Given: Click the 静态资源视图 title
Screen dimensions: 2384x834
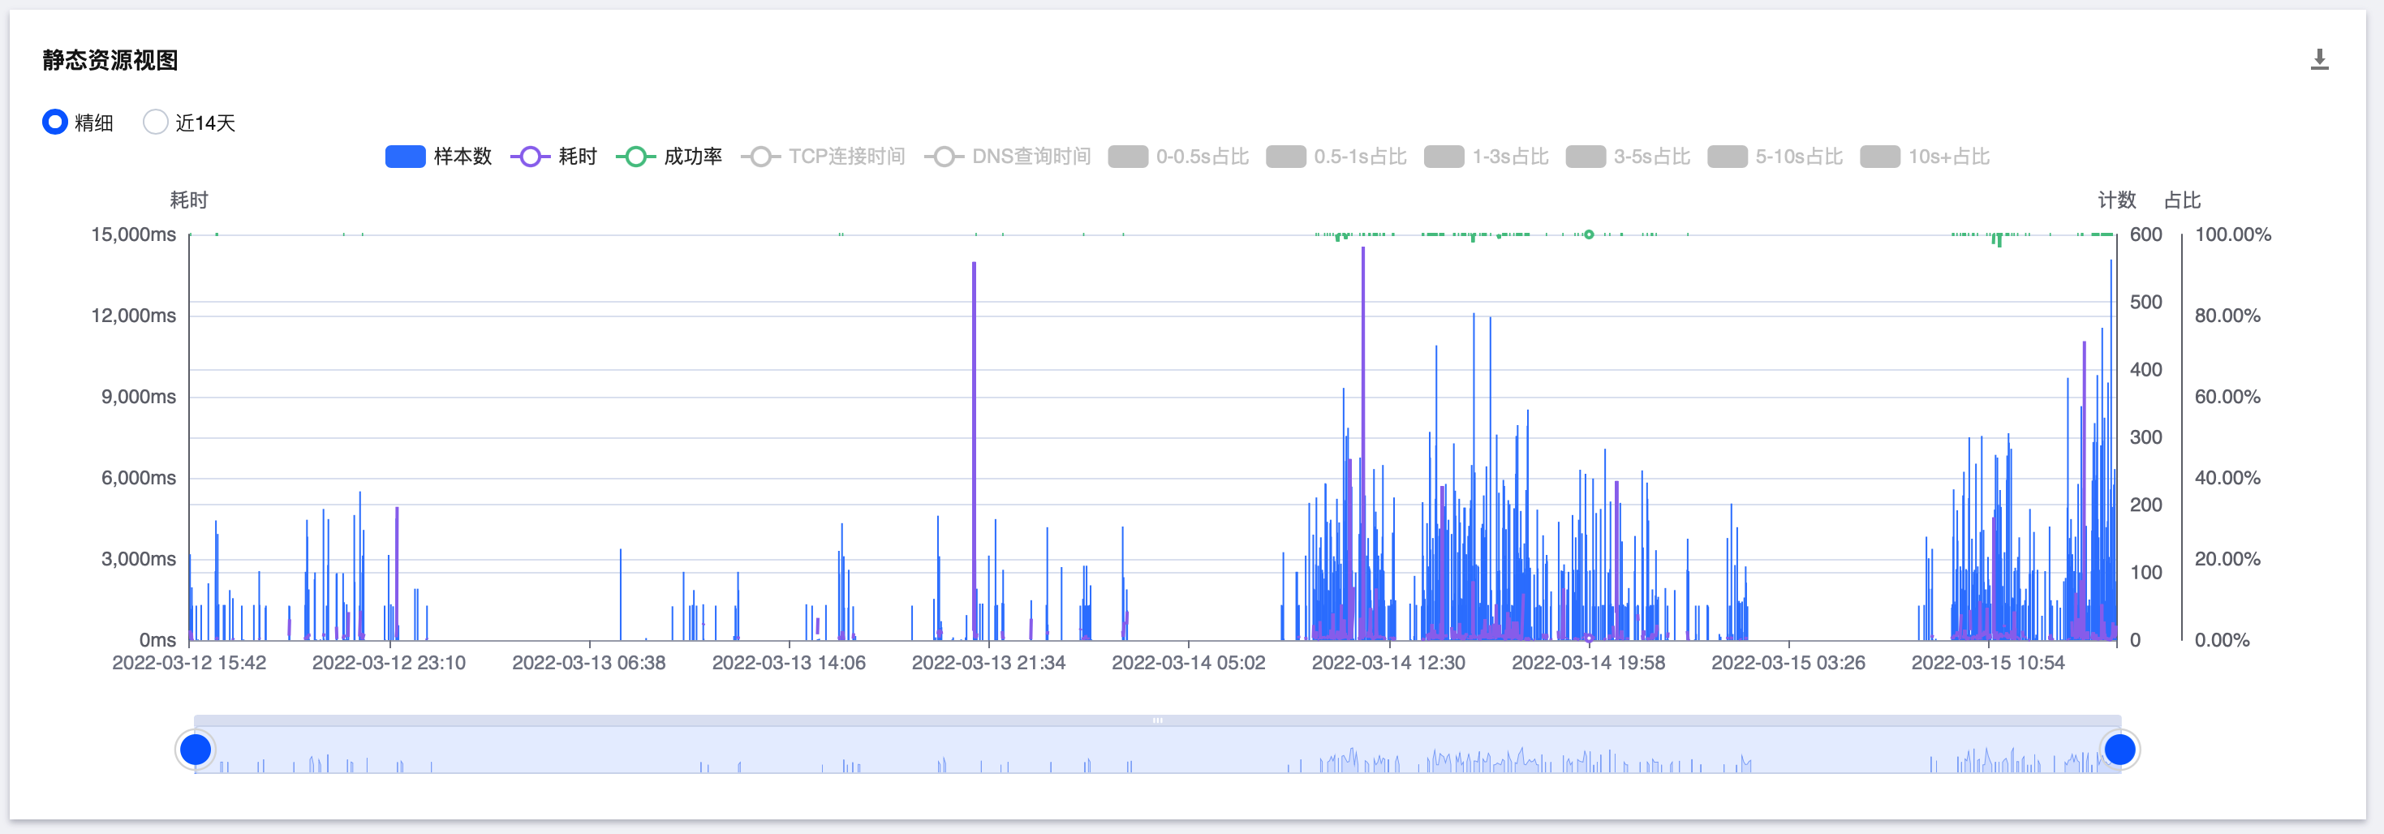Looking at the screenshot, I should click(110, 60).
